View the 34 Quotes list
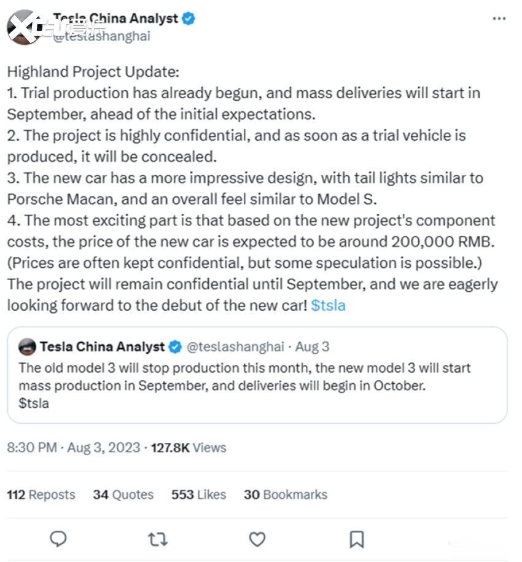Screen dimensions: 522x562 [x=123, y=494]
